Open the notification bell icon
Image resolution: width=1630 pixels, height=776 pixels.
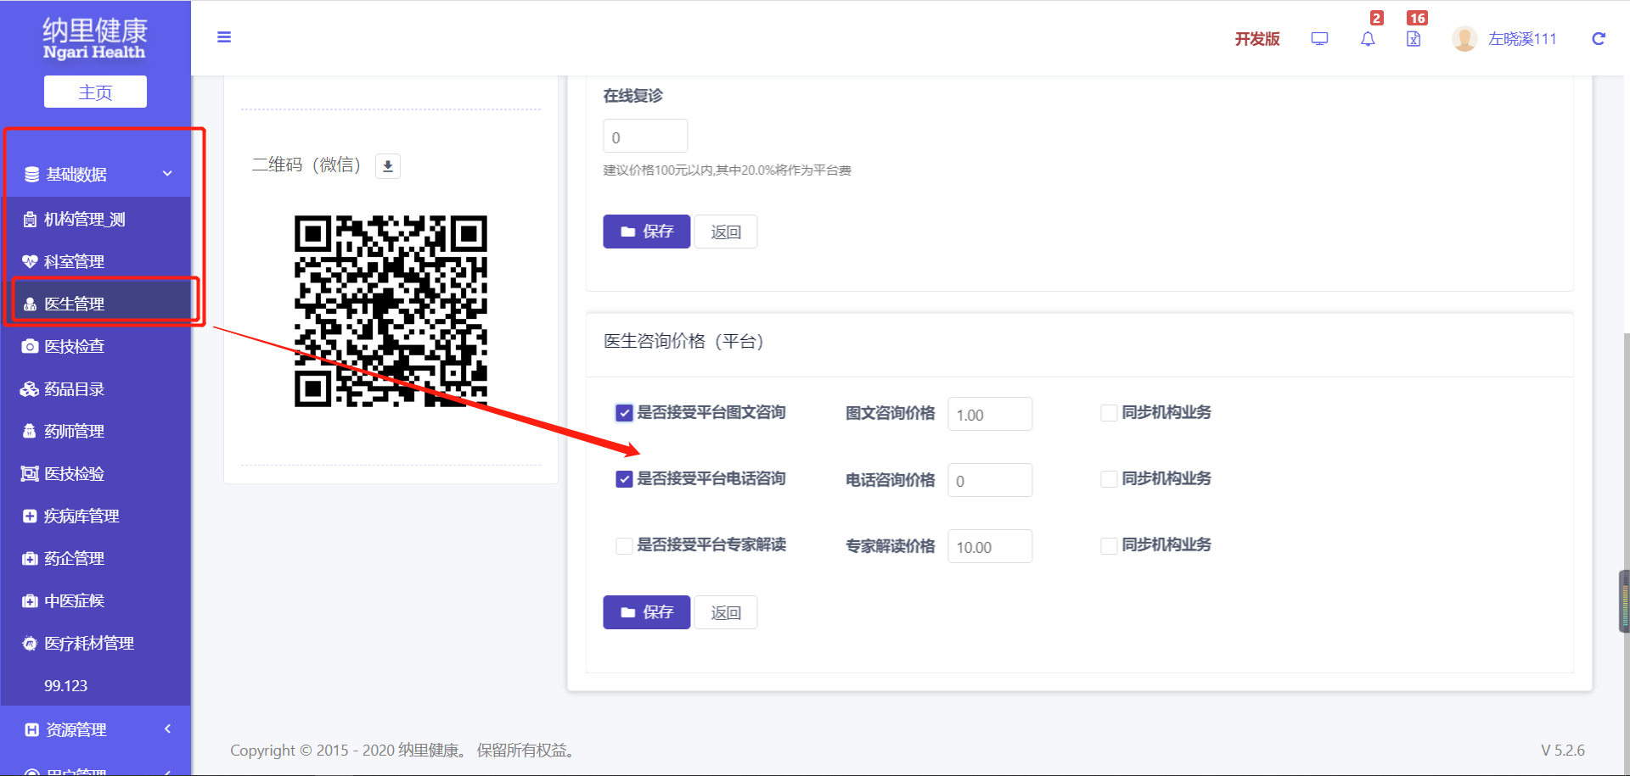click(x=1368, y=39)
